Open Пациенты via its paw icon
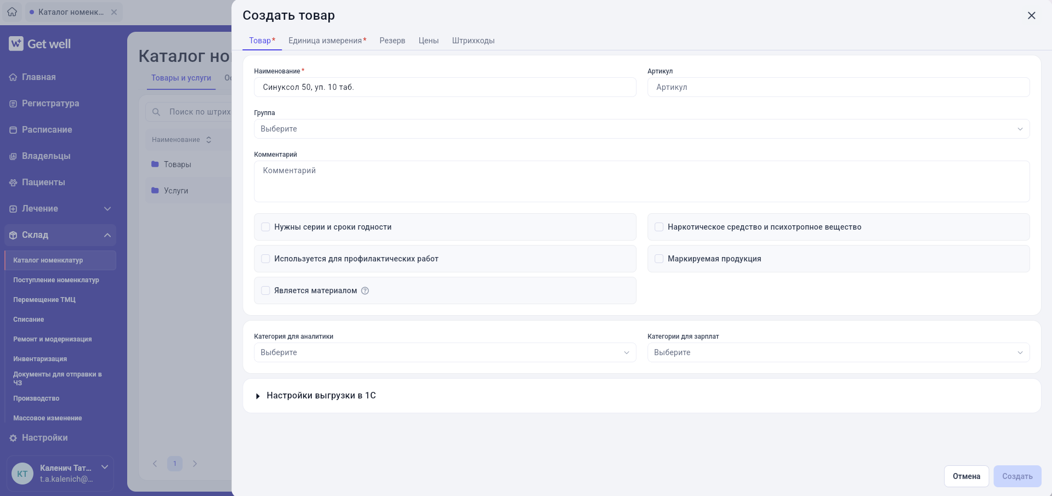 coord(13,183)
